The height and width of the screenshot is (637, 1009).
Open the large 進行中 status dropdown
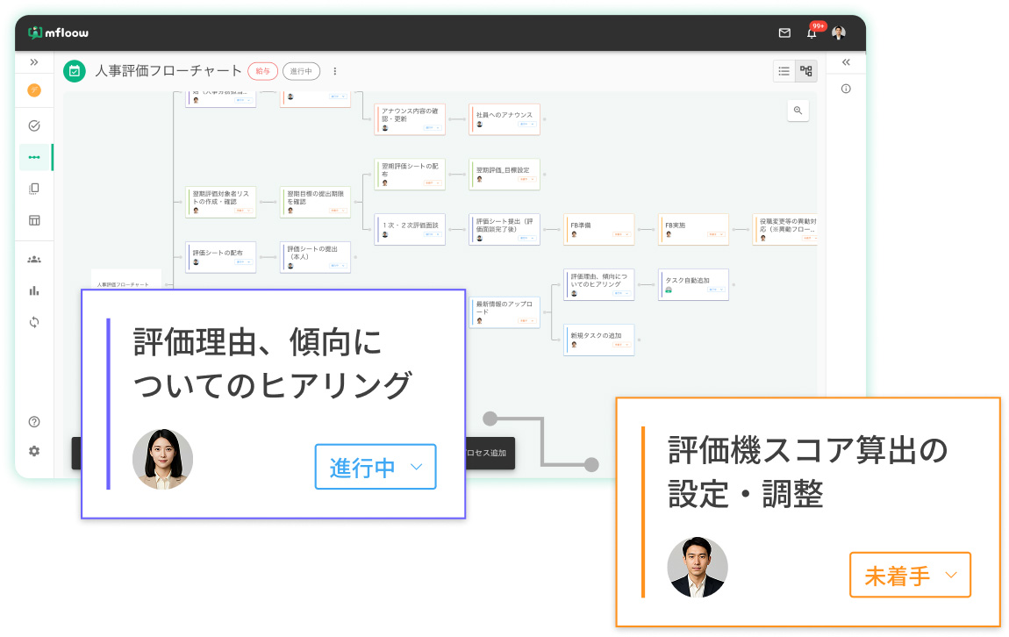tap(376, 467)
